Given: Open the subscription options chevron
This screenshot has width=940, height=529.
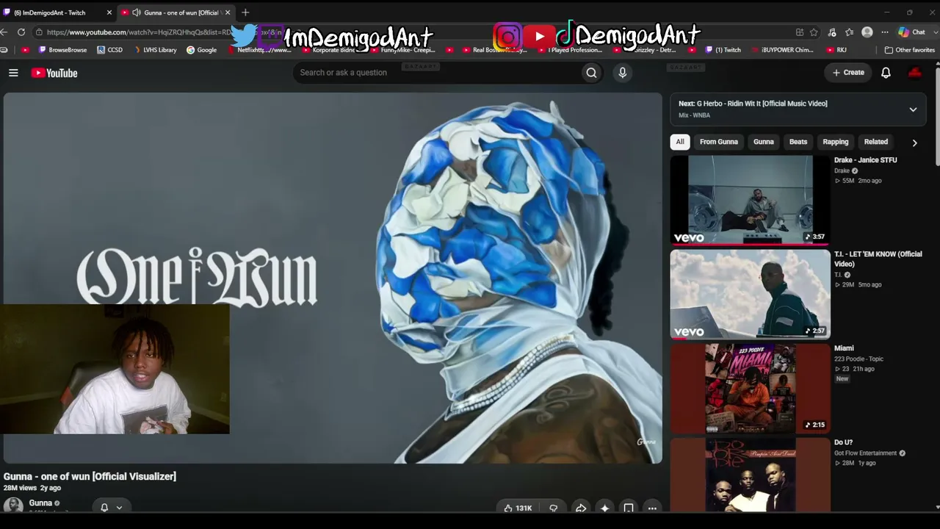Looking at the screenshot, I should tap(119, 507).
